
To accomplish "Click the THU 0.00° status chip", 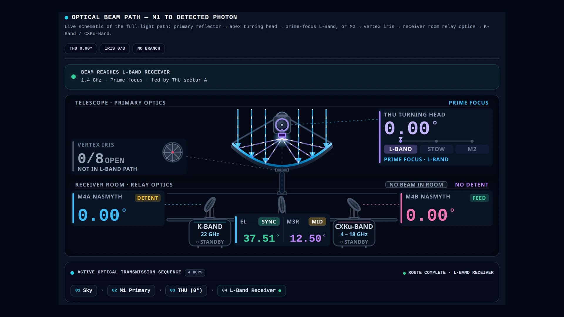I will point(81,48).
